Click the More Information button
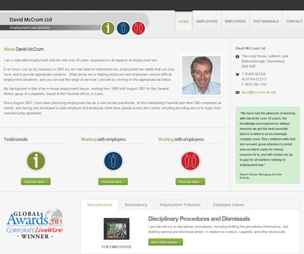 [x=165, y=242]
